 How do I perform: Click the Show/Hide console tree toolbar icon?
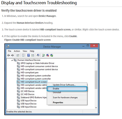coord(18,55)
